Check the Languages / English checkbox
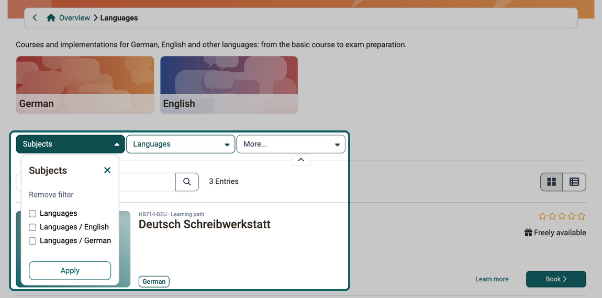The image size is (602, 298). (32, 227)
